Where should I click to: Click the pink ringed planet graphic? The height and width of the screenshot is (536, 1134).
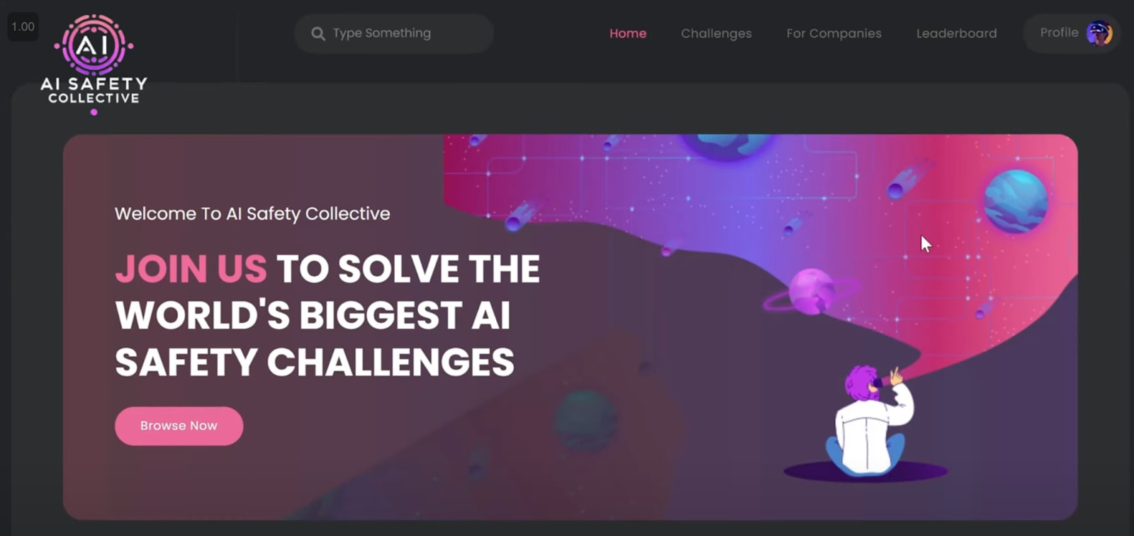click(811, 291)
